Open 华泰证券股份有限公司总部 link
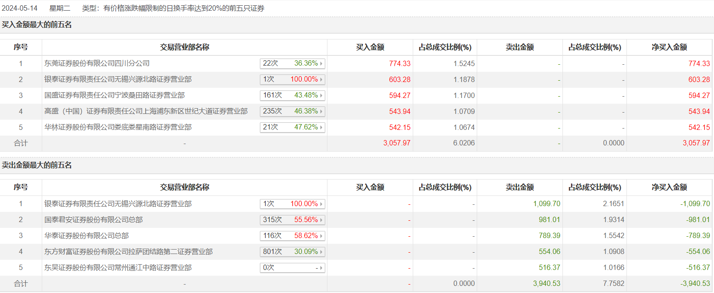This screenshot has width=714, height=293. [x=86, y=236]
